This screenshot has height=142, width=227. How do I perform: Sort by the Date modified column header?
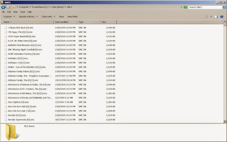65,22
